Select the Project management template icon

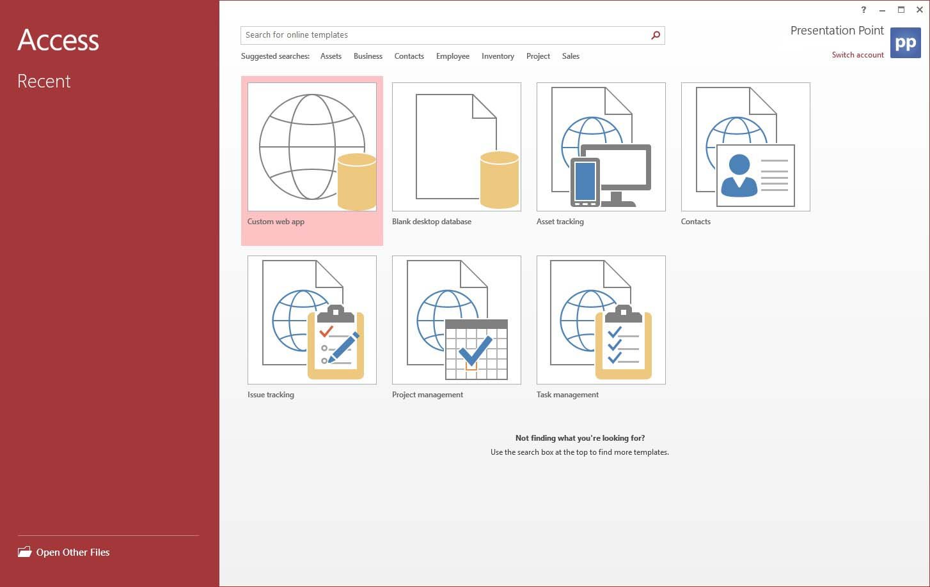pyautogui.click(x=457, y=320)
